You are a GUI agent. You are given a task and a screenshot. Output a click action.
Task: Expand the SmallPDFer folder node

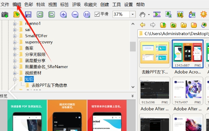15,36
